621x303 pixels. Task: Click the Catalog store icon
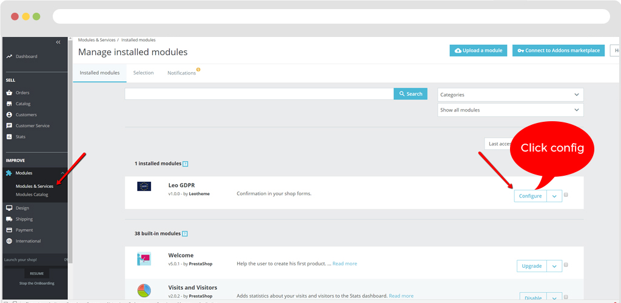pyautogui.click(x=9, y=104)
